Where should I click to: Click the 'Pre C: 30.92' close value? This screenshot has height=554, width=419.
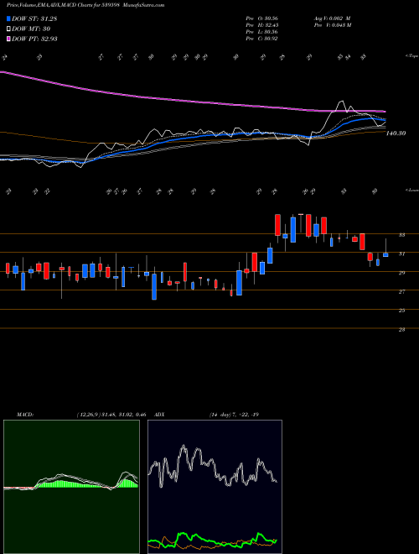click(261, 39)
